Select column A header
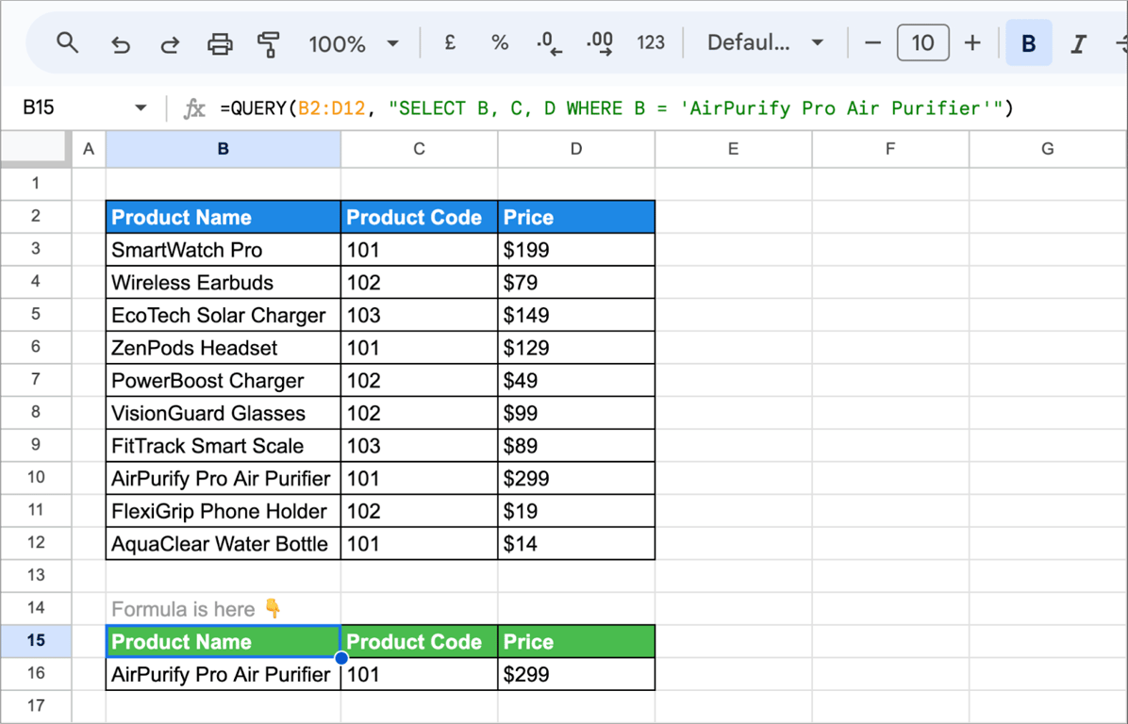Screen dimensions: 1128x724 [x=89, y=149]
